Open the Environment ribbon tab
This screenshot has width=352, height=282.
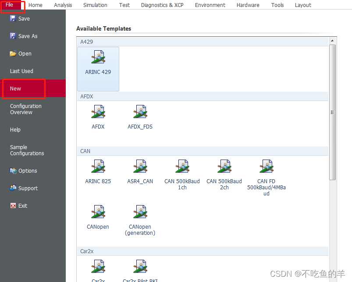[x=210, y=5]
